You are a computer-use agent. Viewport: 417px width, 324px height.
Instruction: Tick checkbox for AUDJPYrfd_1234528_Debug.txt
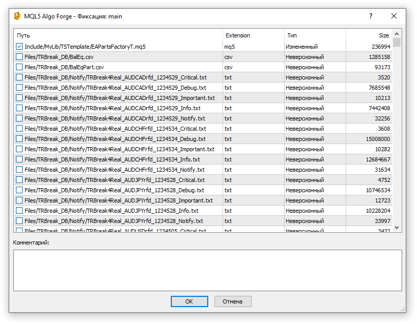[x=19, y=190]
